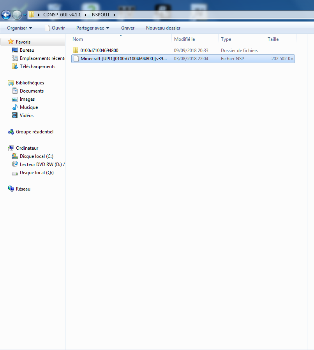Sort by the Taille column header
Viewport: 314px width, 350px height.
[273, 39]
